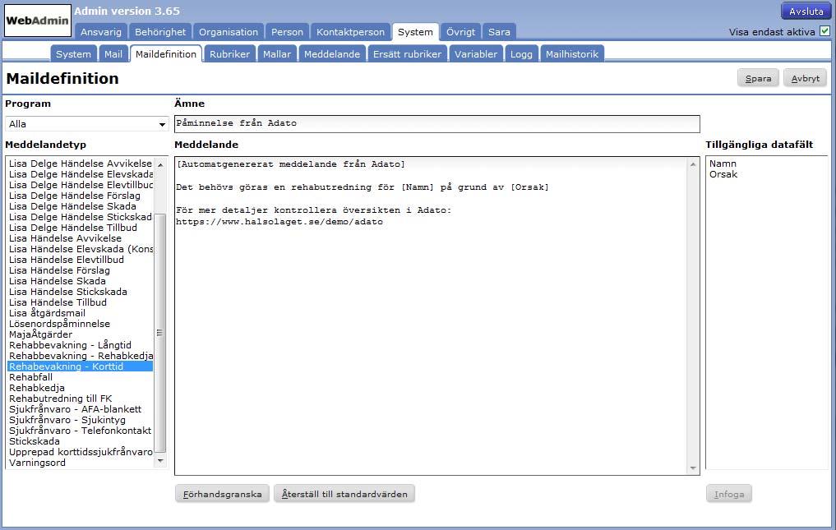Select Namn in Tillgängliga datafält
The width and height of the screenshot is (836, 530).
[x=723, y=164]
